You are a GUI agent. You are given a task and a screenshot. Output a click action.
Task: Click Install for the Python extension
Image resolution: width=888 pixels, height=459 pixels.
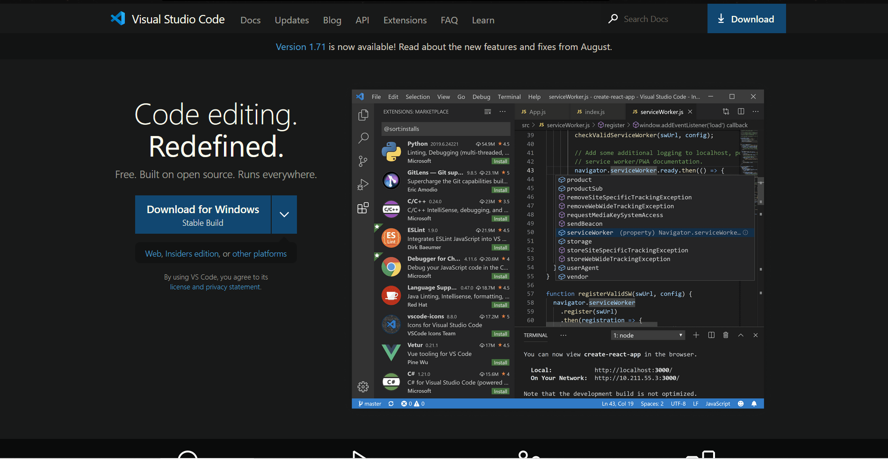pos(500,161)
